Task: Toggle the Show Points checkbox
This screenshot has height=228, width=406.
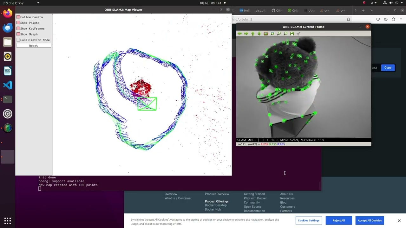Action: [x=18, y=23]
